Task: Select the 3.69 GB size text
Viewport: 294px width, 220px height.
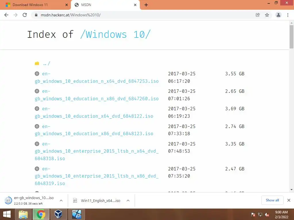Action: tap(235, 109)
